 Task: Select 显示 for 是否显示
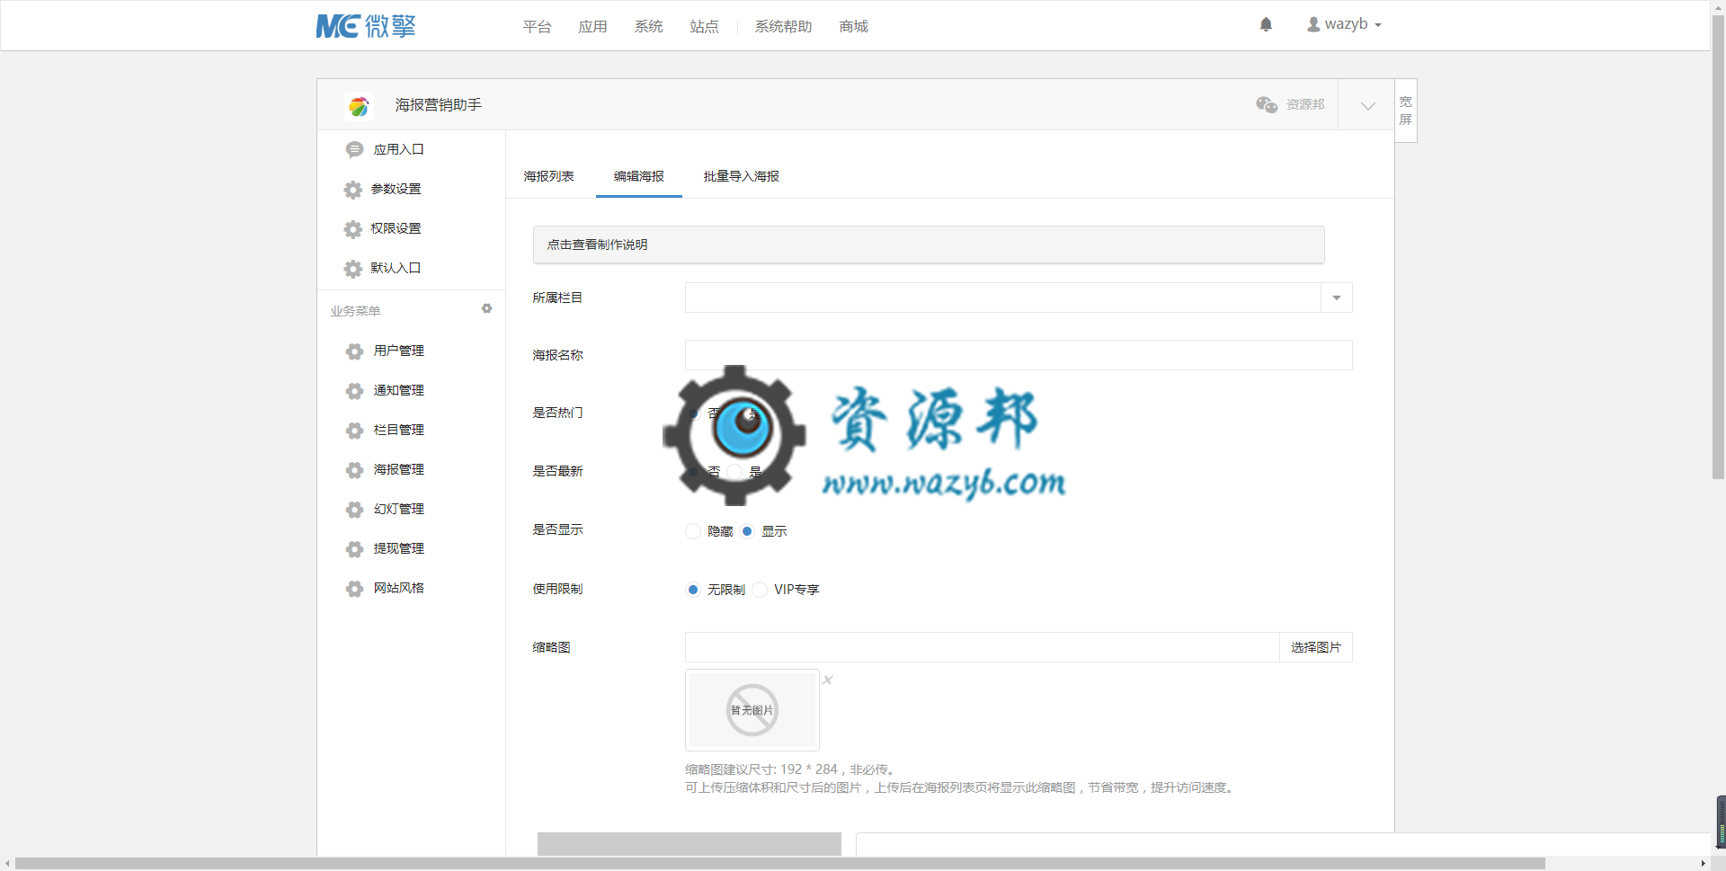747,531
